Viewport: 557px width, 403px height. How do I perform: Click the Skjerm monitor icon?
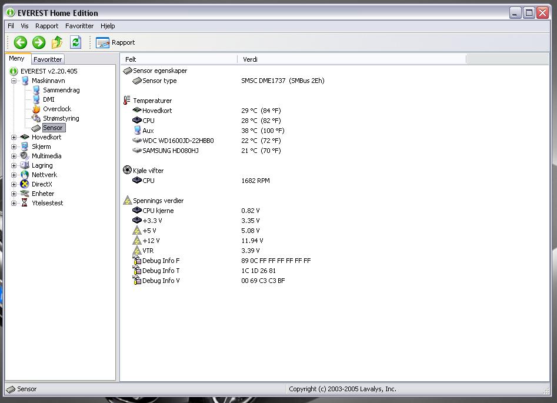click(x=25, y=146)
